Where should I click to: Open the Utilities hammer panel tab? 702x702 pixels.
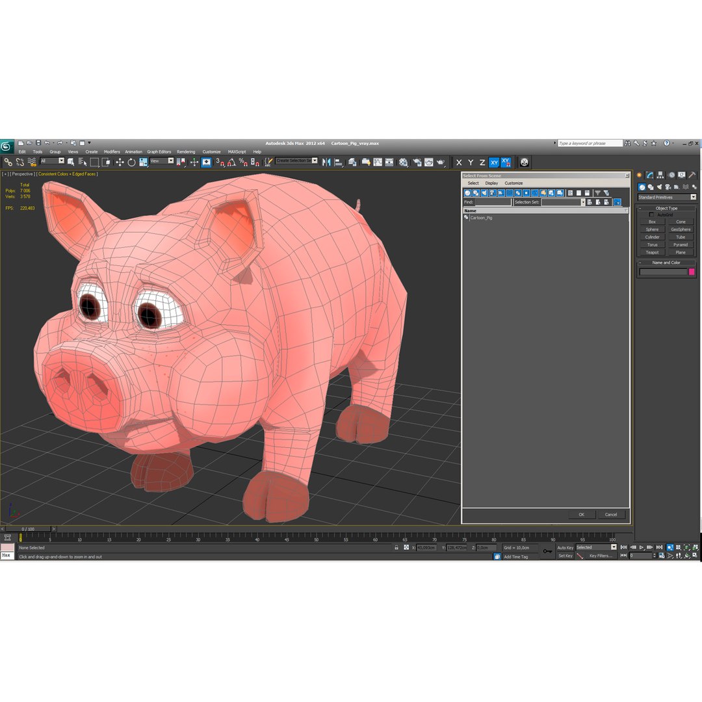[692, 175]
